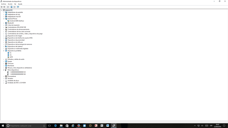Select Dispositivos de tecnología de memoria label
The image size is (228, 128).
point(20,45)
